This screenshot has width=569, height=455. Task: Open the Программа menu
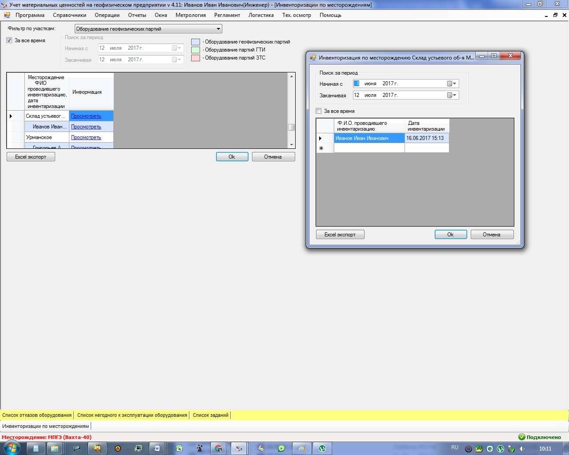click(30, 15)
